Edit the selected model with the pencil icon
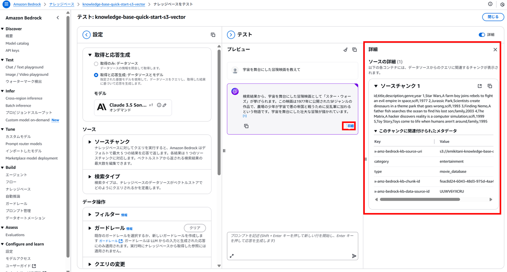The image size is (507, 272). [x=164, y=105]
